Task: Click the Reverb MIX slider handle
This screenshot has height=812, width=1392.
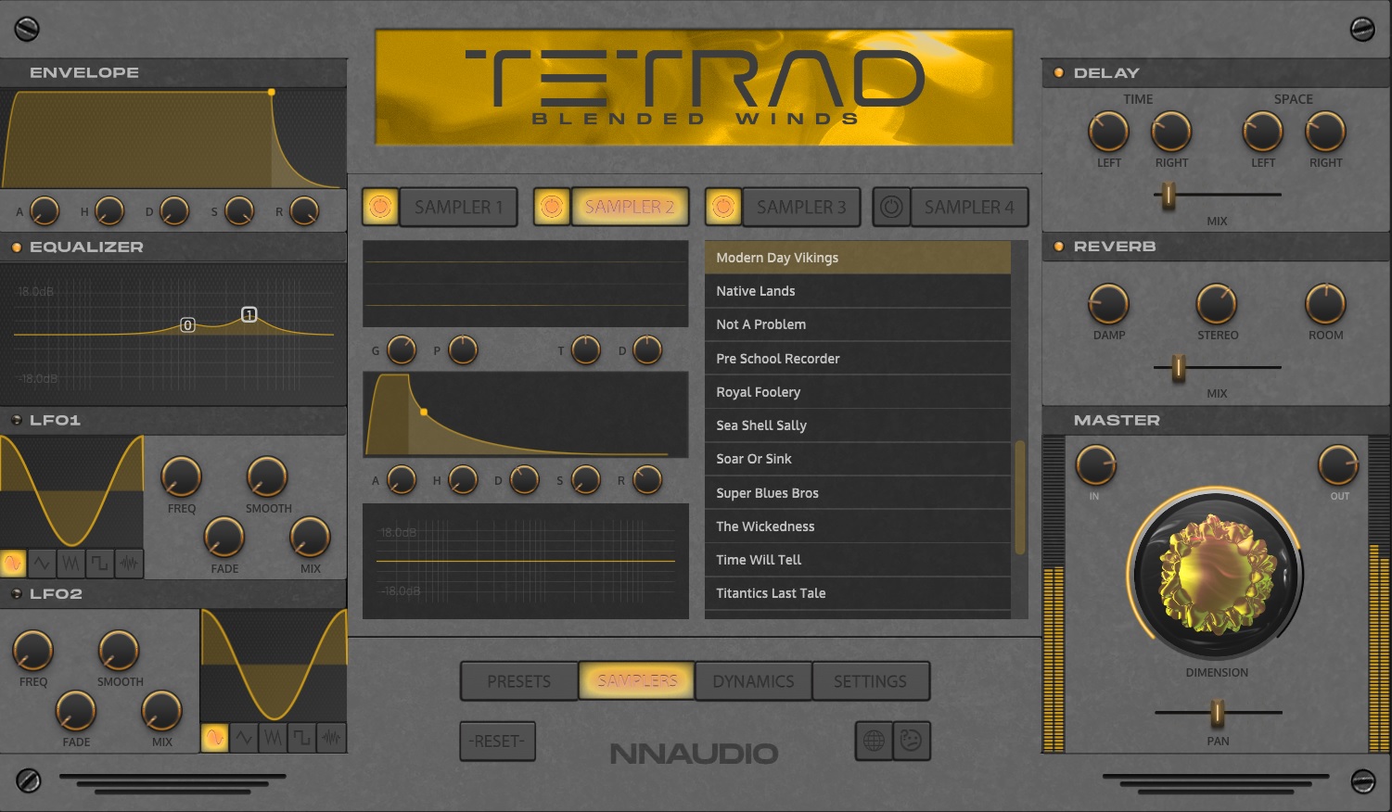Action: point(1179,367)
